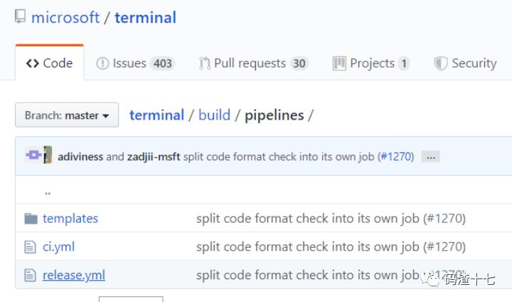Screen dimensions: 512x302
Task: Click the adiviness commit author avatar
Action: click(33, 155)
